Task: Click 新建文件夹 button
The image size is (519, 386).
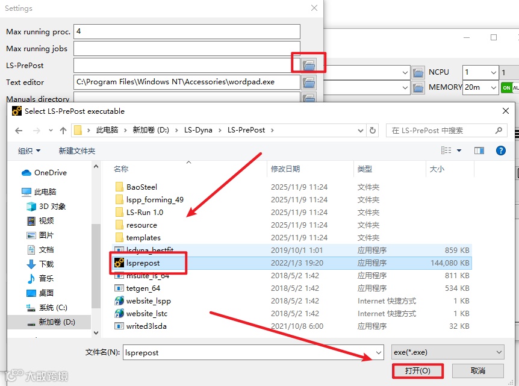Action: 77,151
